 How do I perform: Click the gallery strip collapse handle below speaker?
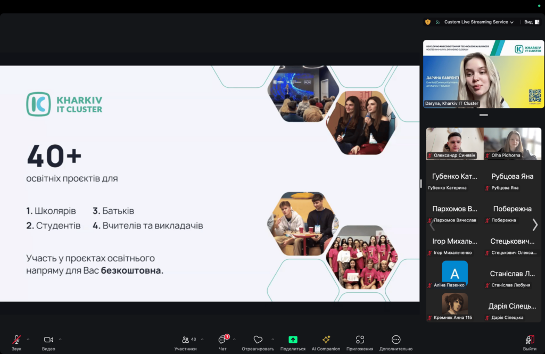(483, 115)
